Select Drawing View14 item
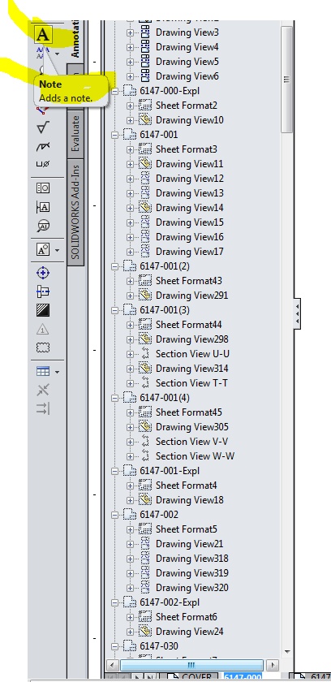331x682 pixels. click(189, 208)
